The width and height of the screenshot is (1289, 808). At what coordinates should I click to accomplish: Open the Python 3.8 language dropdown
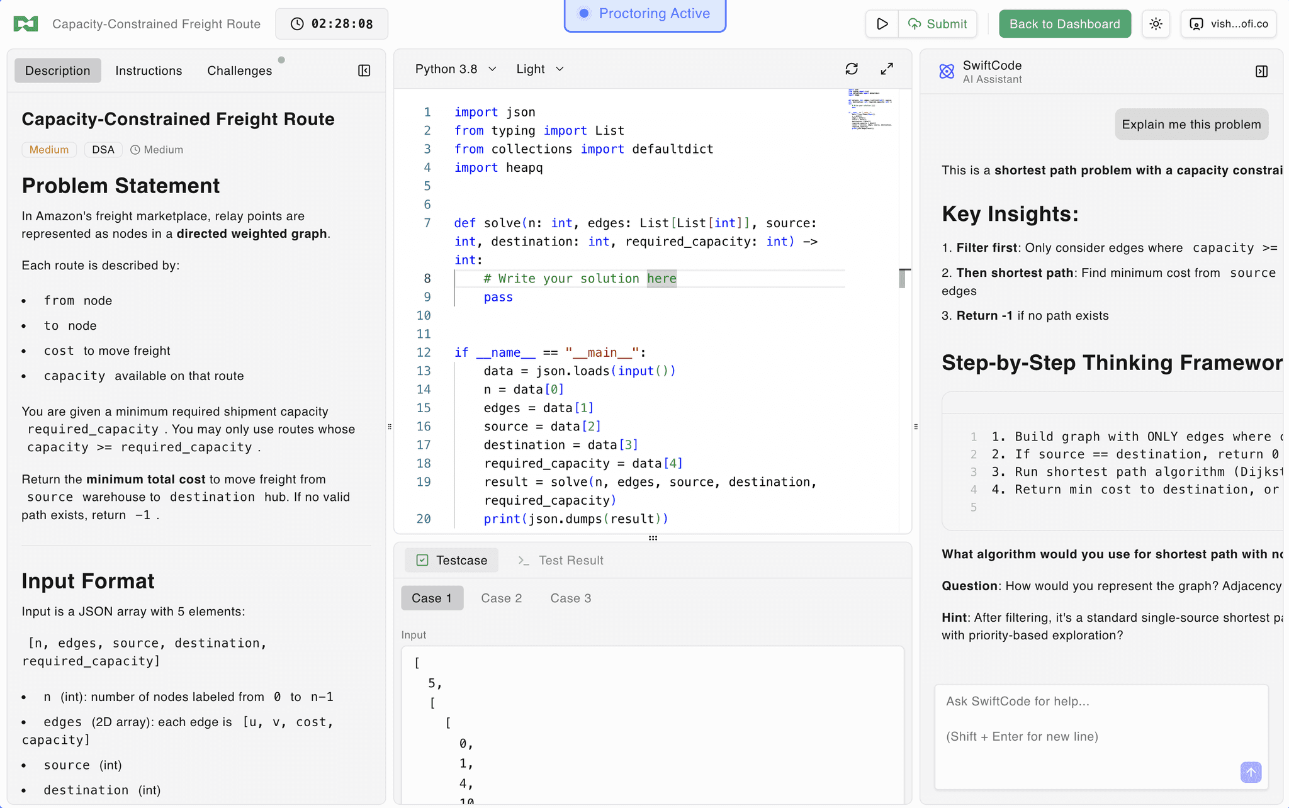[456, 69]
